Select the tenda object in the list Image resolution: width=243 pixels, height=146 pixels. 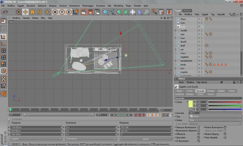click(x=183, y=65)
